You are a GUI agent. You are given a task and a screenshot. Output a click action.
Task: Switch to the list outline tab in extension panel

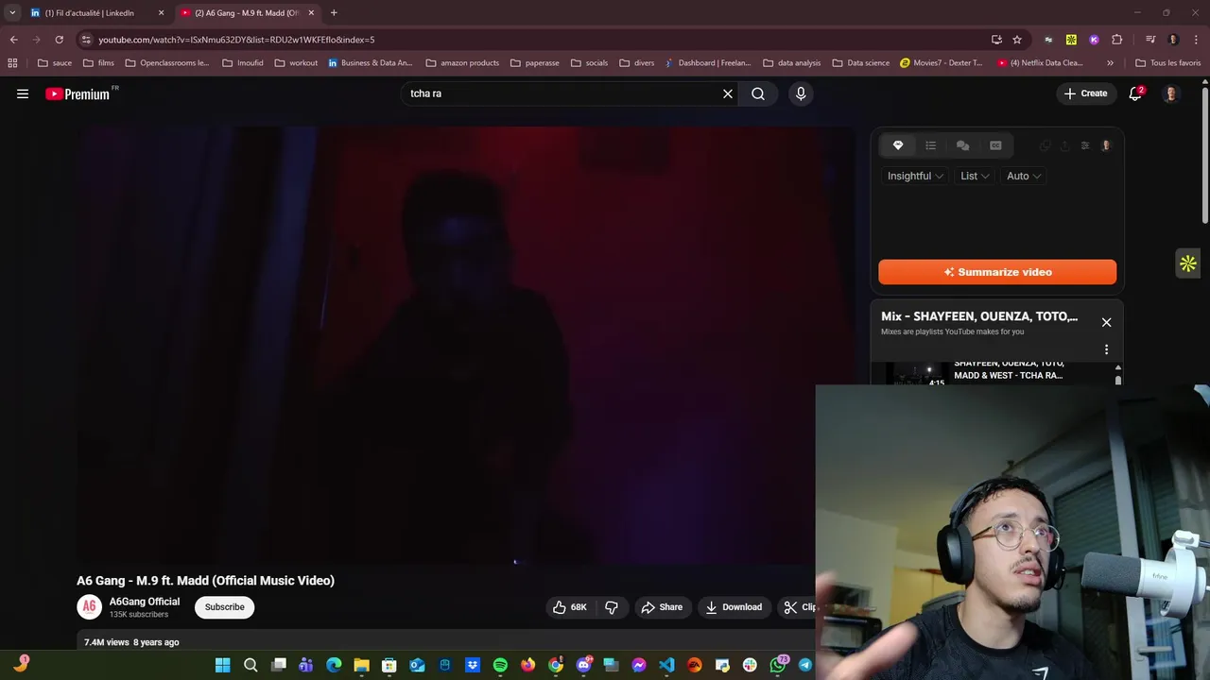tap(930, 145)
